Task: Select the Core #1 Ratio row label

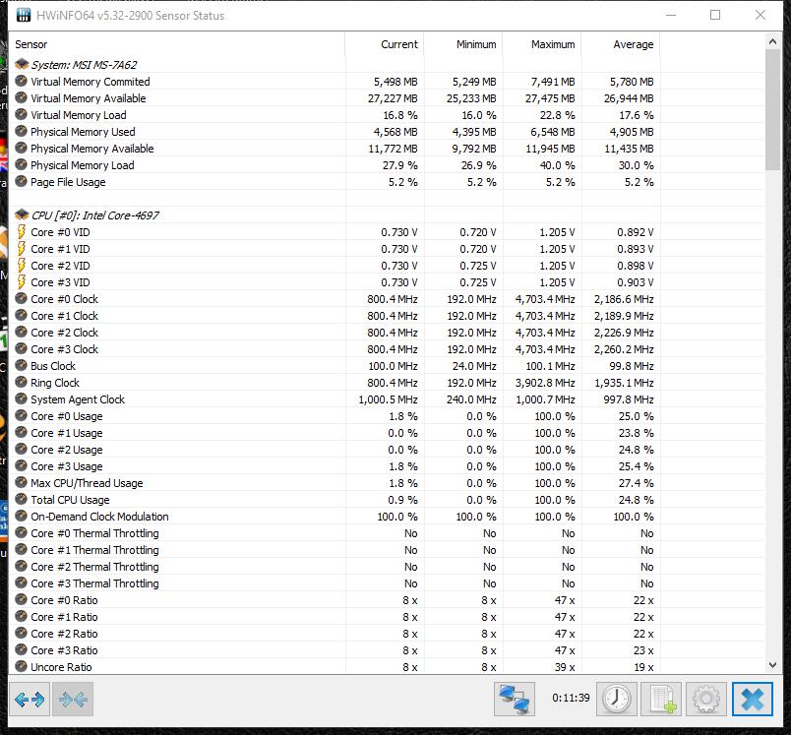Action: point(64,617)
